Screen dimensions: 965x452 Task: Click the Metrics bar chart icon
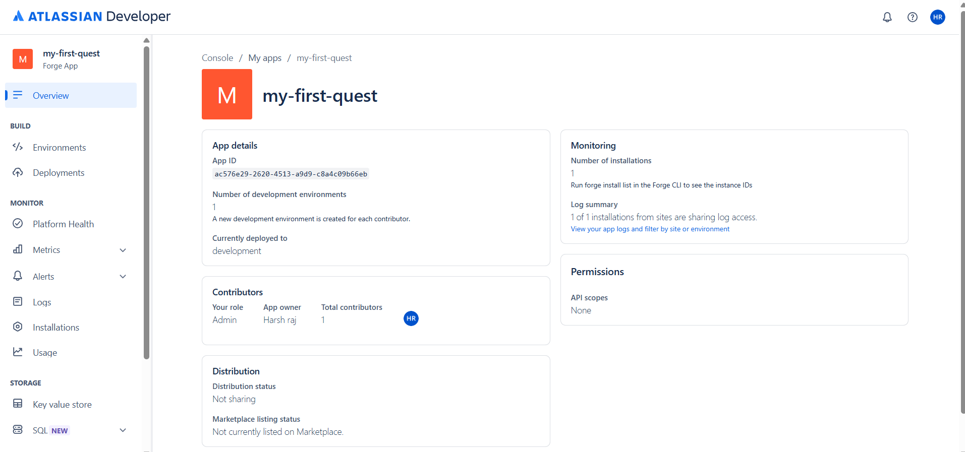click(x=18, y=249)
